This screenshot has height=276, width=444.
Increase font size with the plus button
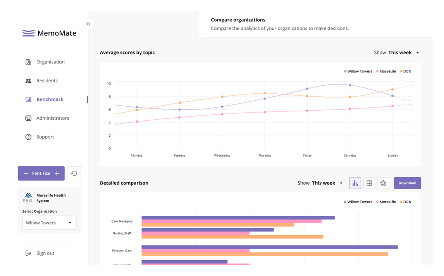coord(57,173)
